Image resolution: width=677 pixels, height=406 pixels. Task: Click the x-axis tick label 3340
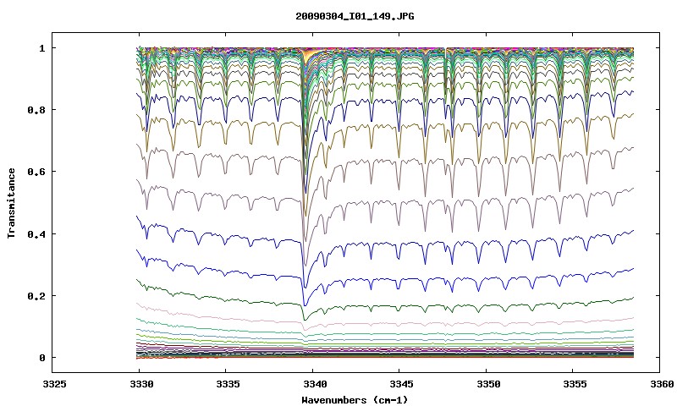click(315, 384)
